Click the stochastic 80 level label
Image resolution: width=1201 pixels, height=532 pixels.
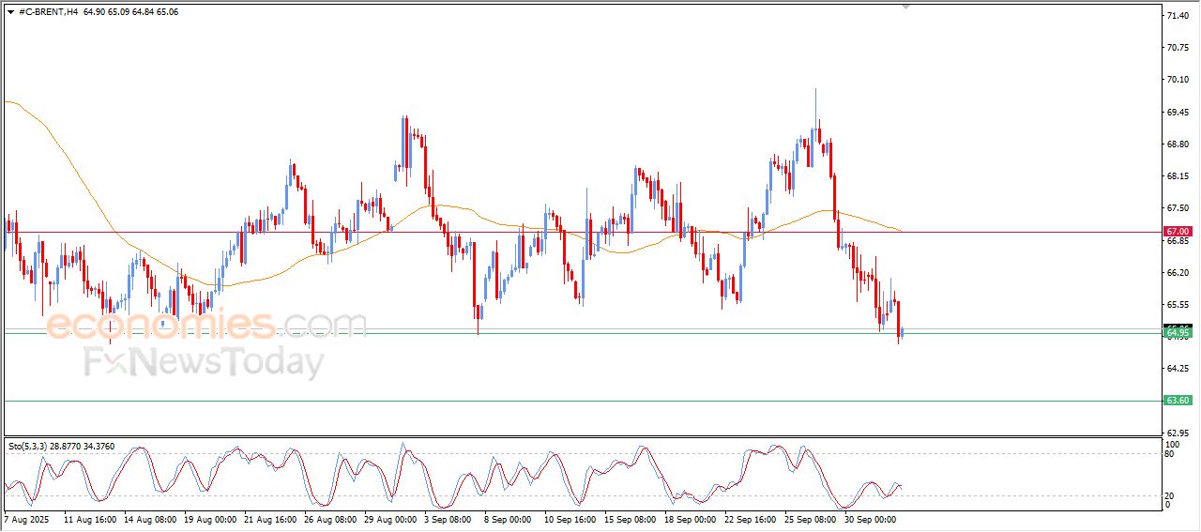pos(1169,454)
